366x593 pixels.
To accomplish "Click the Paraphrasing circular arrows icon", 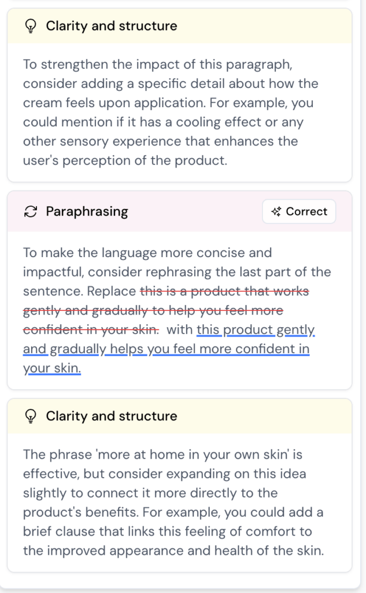I will point(31,212).
